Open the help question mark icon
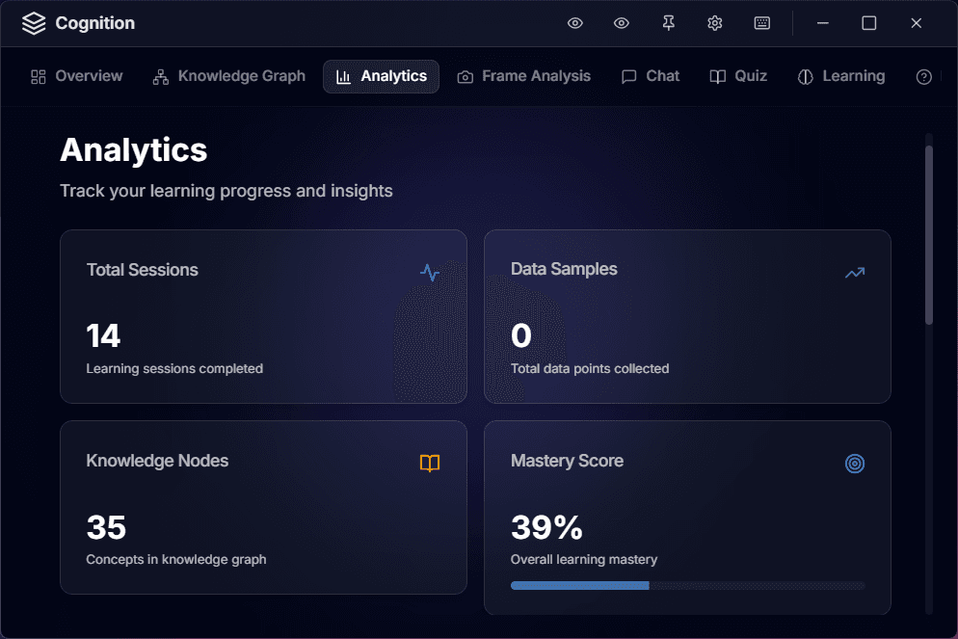Screen dimensions: 958x639 click(924, 77)
